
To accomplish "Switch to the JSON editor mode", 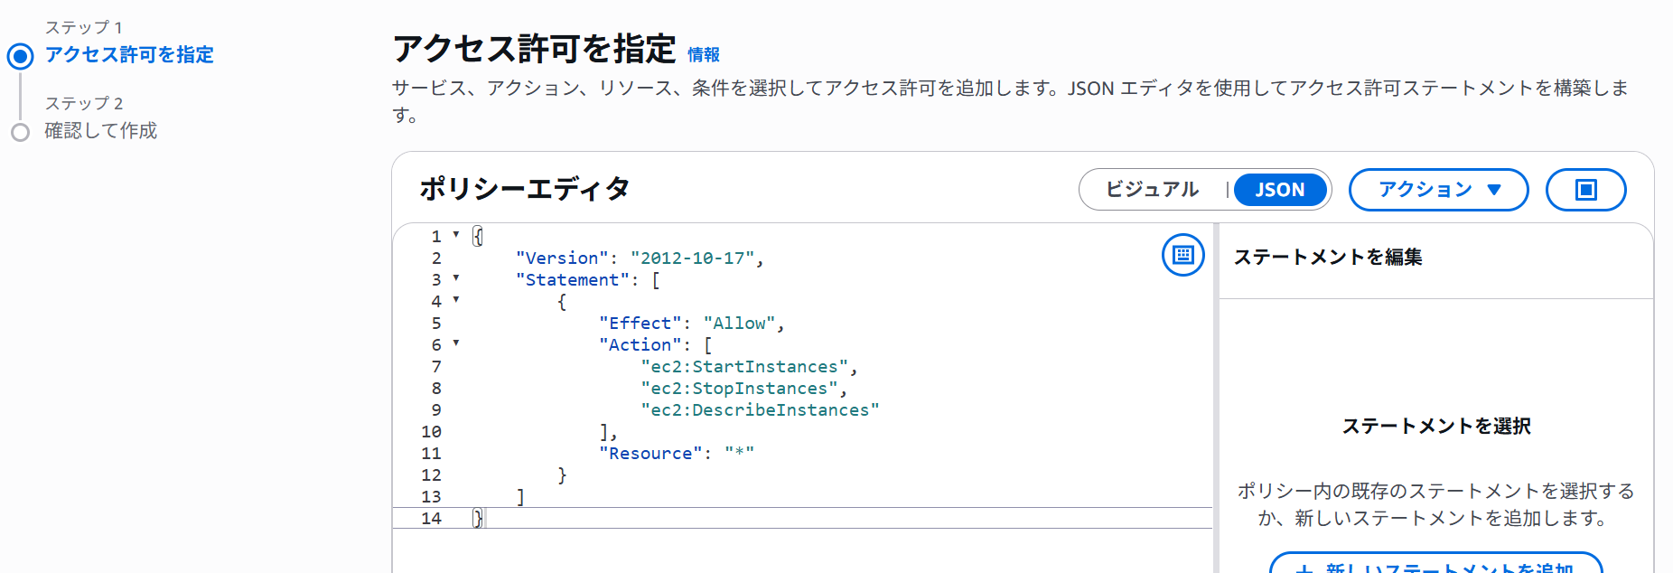I will click(1279, 190).
